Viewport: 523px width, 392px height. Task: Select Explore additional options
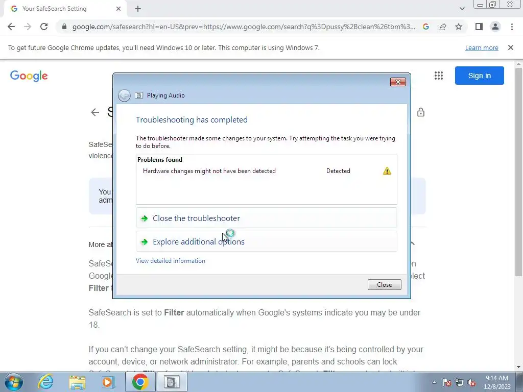[266, 241]
